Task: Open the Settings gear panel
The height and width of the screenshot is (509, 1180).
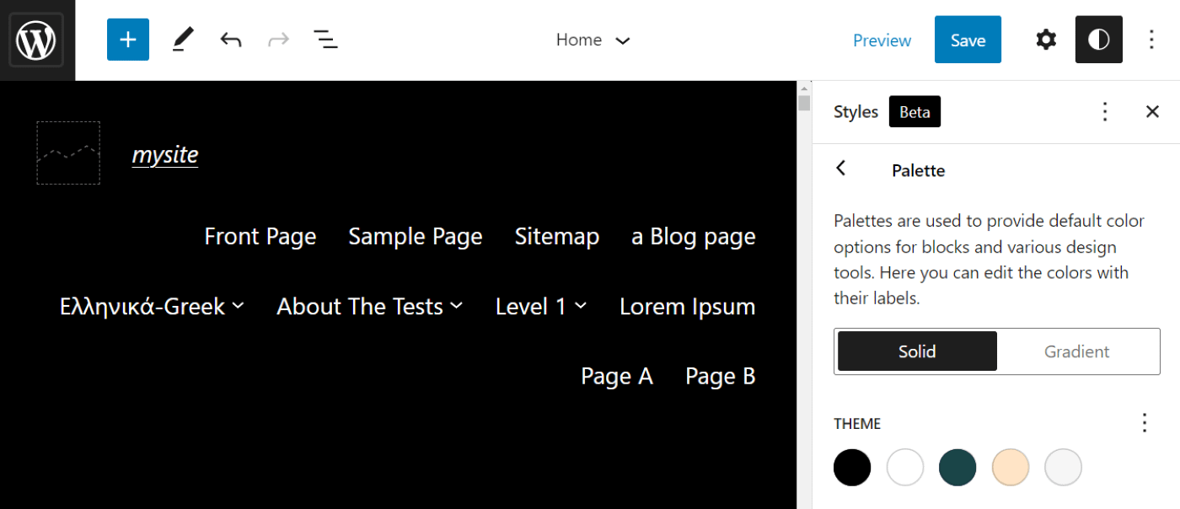Action: click(x=1046, y=40)
